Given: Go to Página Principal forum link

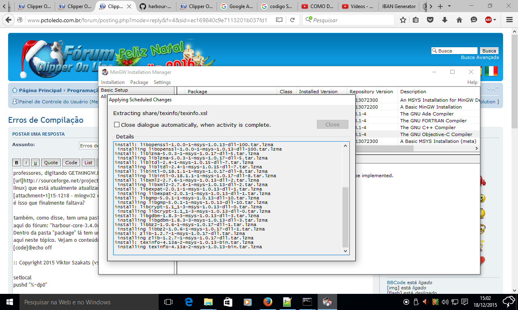Looking at the screenshot, I should pos(40,90).
